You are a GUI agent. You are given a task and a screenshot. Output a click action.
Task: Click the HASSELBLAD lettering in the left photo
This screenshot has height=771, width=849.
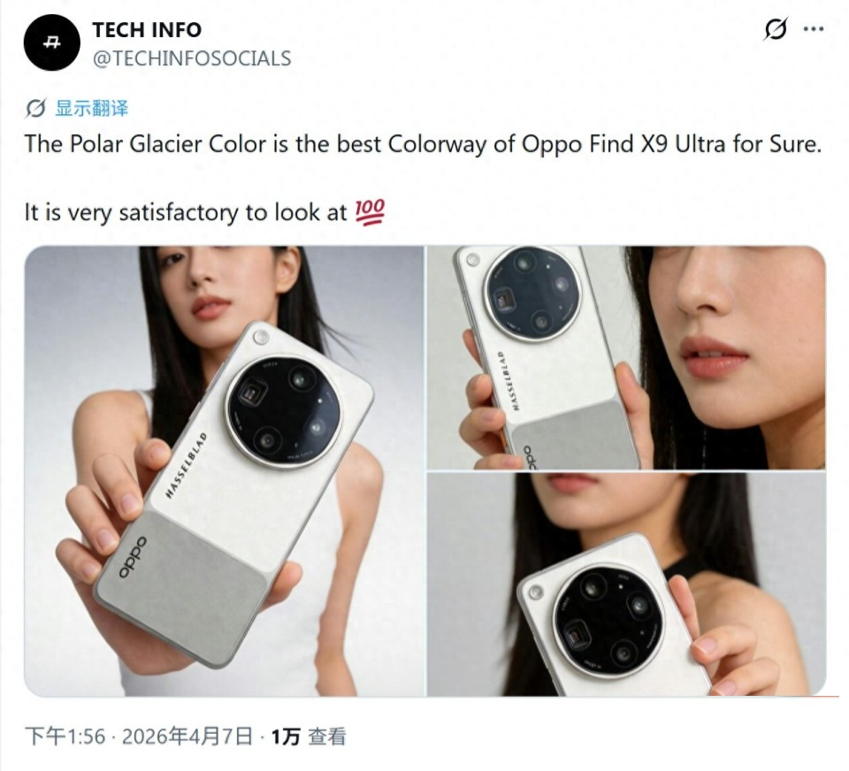pos(186,465)
